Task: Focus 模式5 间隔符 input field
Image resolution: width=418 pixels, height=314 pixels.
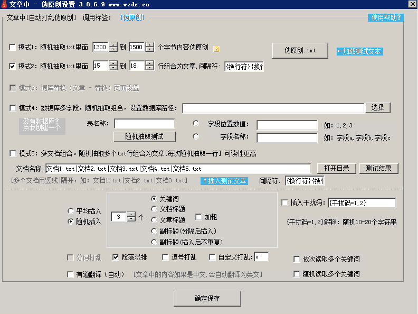Action: 305,181
